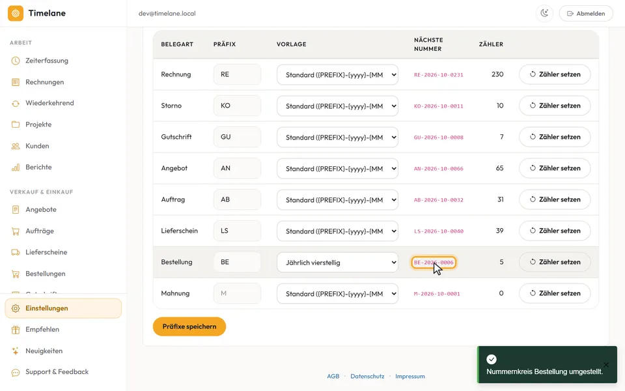Click the next number BE-2026-0006
The height and width of the screenshot is (391, 625).
(x=434, y=263)
